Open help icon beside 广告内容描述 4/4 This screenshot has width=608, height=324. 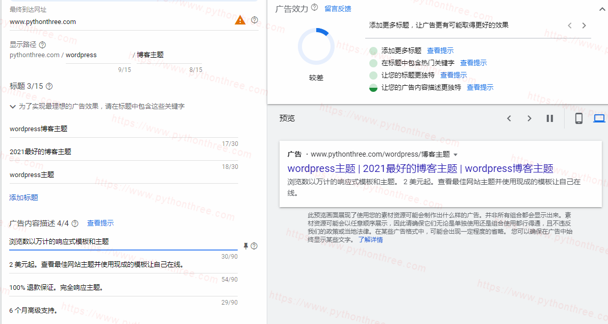pos(75,223)
